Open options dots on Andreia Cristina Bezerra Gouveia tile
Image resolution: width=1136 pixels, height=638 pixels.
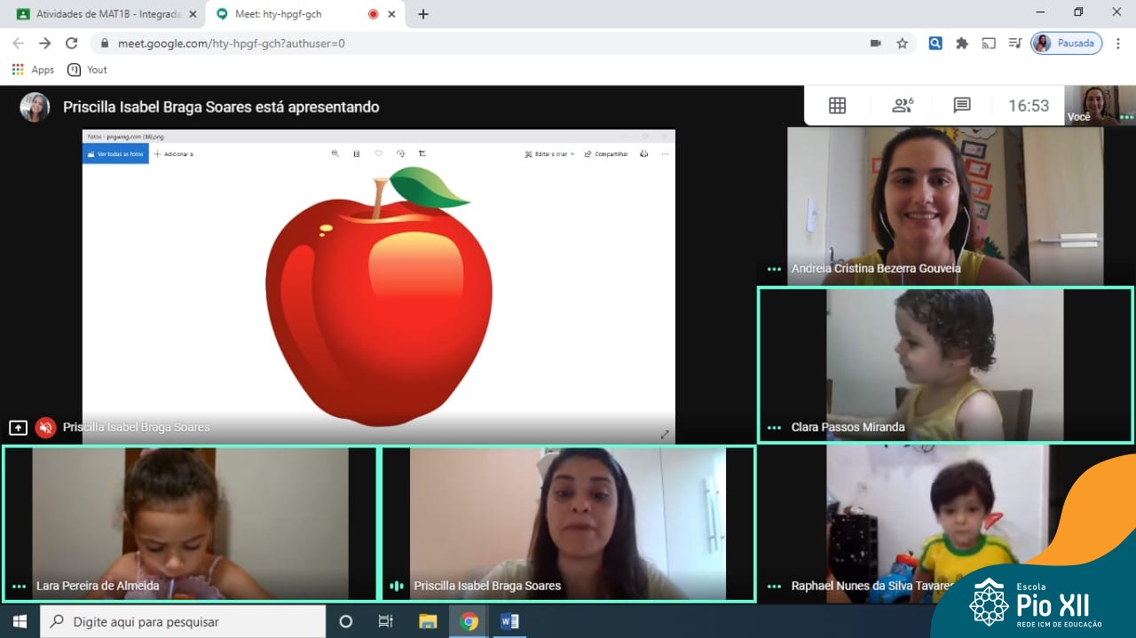click(x=774, y=269)
